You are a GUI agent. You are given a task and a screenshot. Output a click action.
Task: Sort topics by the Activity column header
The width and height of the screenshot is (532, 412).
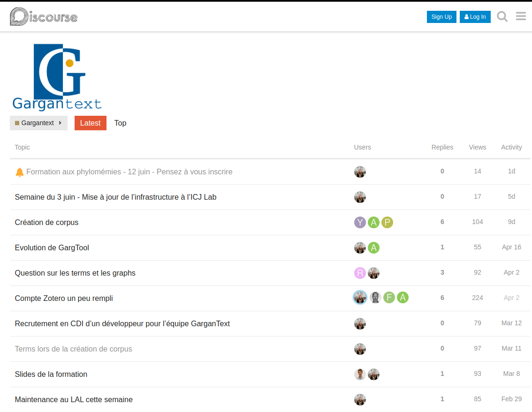[x=511, y=147]
